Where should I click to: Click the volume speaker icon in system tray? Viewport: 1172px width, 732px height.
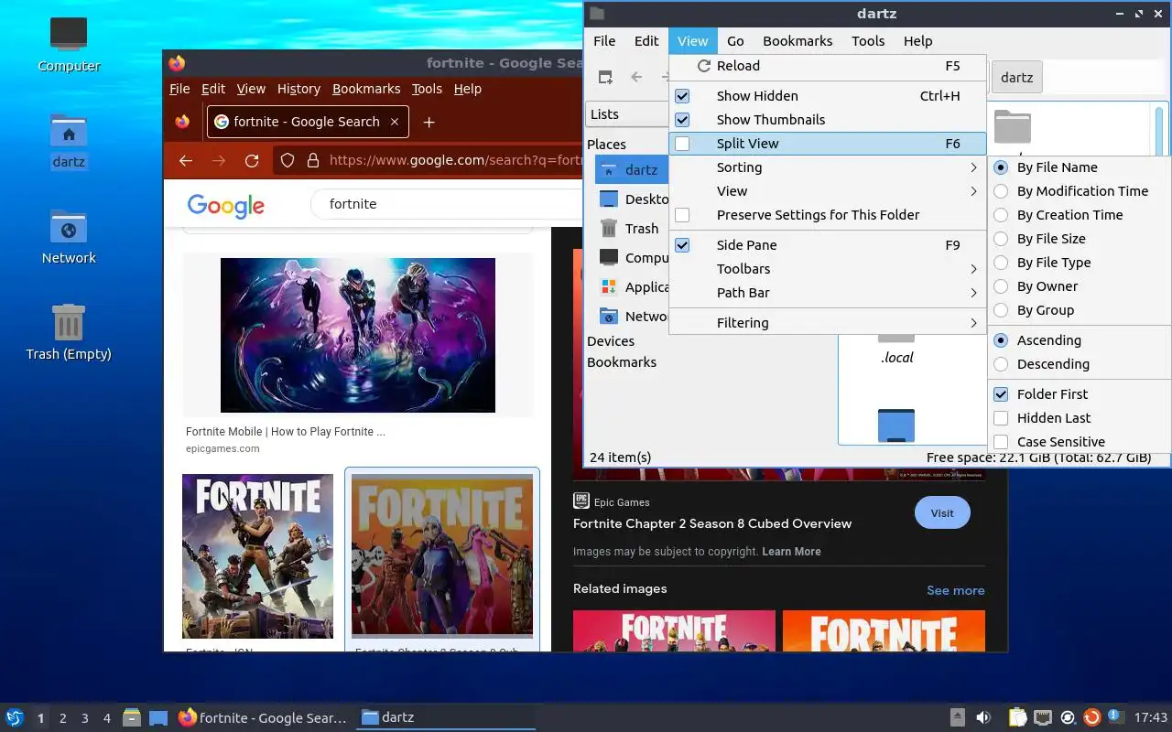983,717
